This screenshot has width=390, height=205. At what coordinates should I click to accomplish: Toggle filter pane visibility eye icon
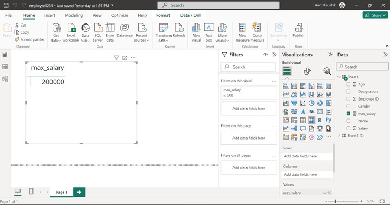265,55
